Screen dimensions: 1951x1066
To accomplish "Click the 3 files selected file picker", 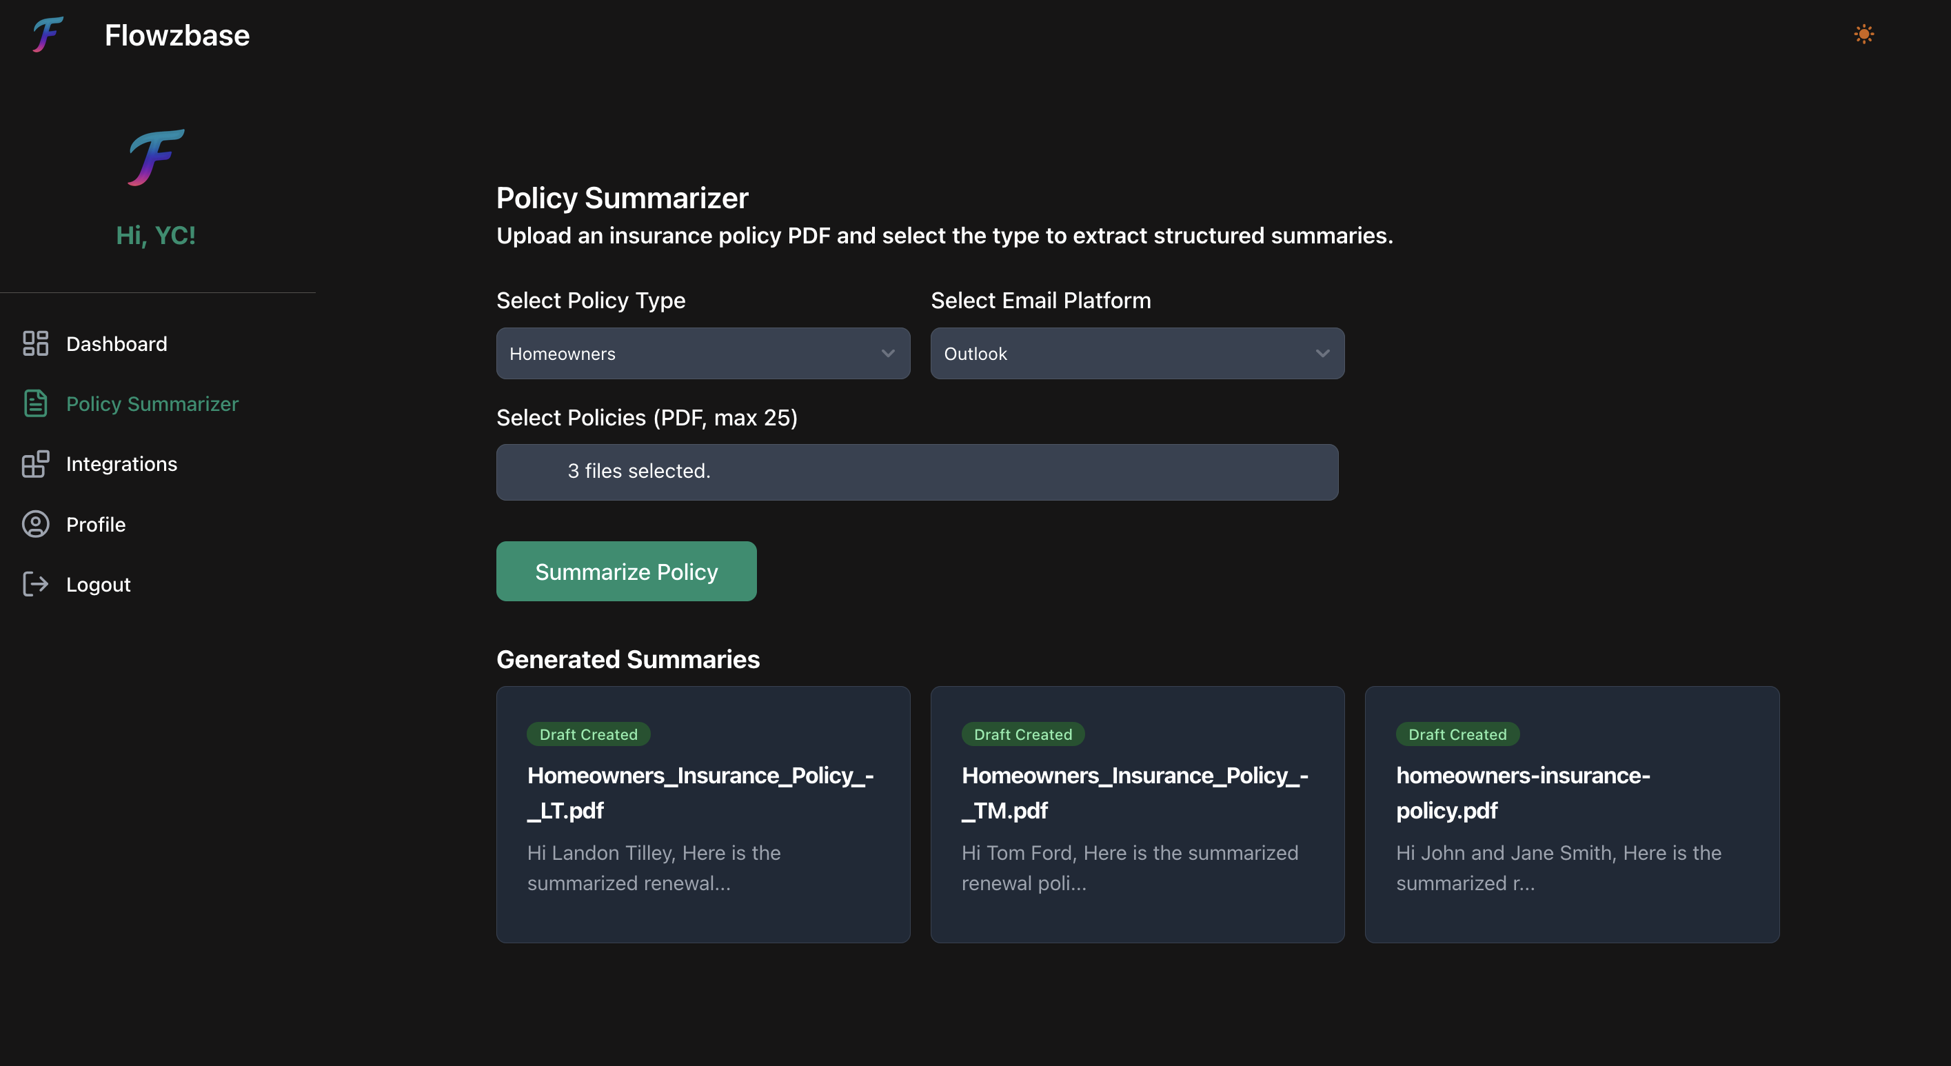I will click(916, 471).
